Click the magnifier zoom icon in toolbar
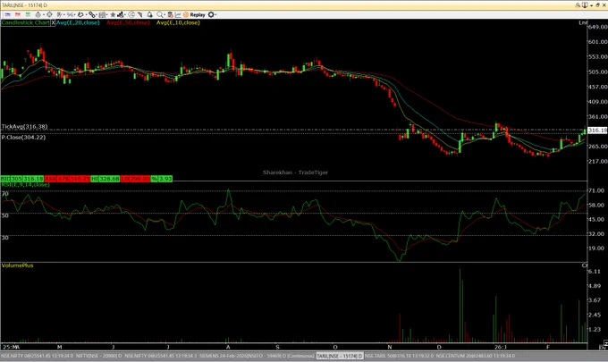This screenshot has width=608, height=362. point(160,14)
